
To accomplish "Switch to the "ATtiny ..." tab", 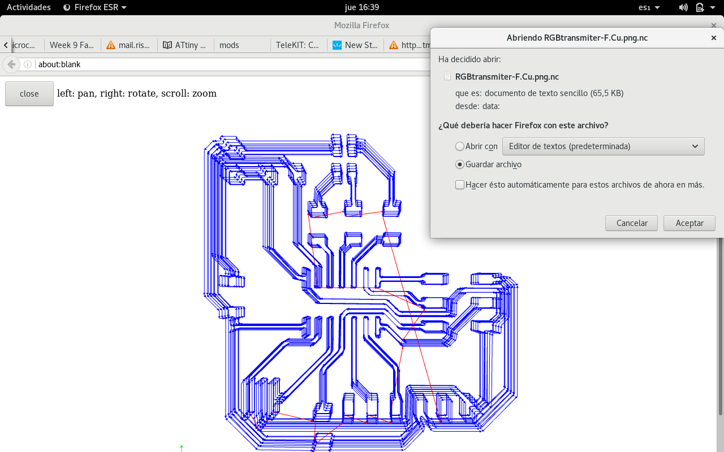I will (186, 45).
